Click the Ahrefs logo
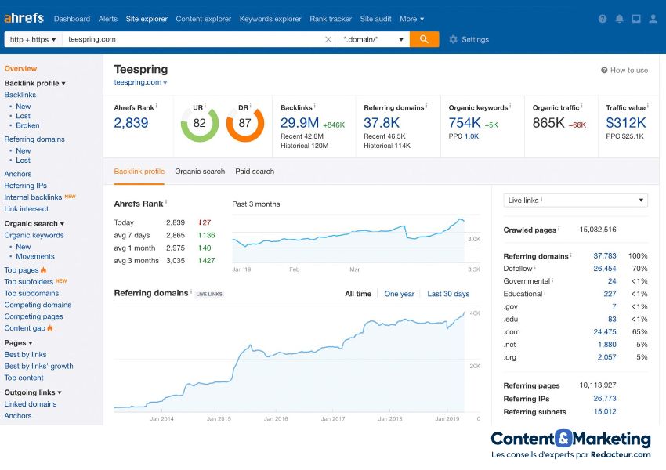 24,18
